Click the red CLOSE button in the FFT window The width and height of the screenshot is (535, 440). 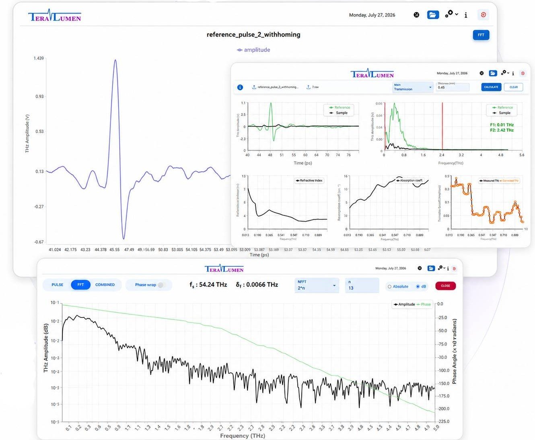(x=445, y=286)
